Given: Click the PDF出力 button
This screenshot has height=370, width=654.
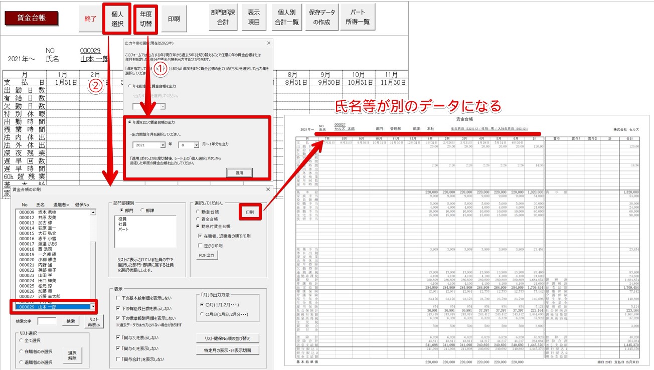Looking at the screenshot, I should pyautogui.click(x=207, y=256).
